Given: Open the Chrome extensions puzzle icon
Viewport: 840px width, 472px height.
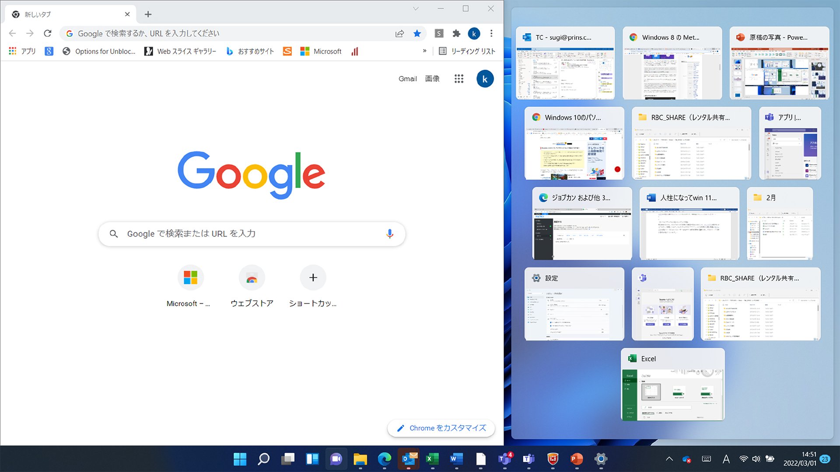Looking at the screenshot, I should pos(456,34).
